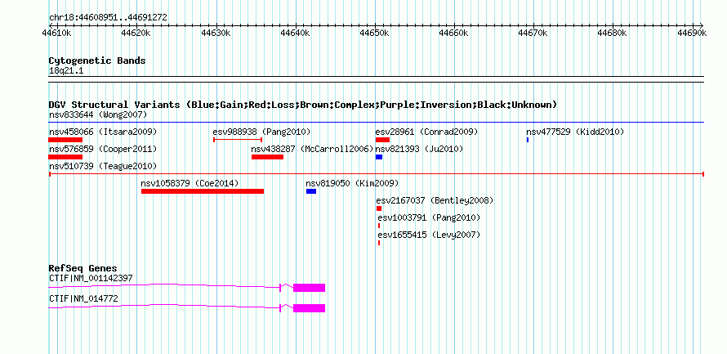Click the nsv819050 (Kim2009) label
Image resolution: width=727 pixels, height=354 pixels.
[x=352, y=183]
